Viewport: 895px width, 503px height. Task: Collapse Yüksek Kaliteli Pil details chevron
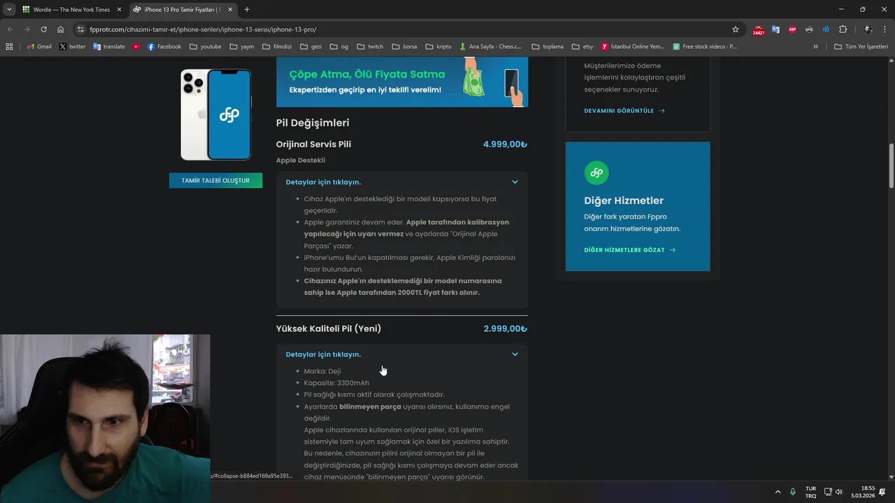[515, 354]
